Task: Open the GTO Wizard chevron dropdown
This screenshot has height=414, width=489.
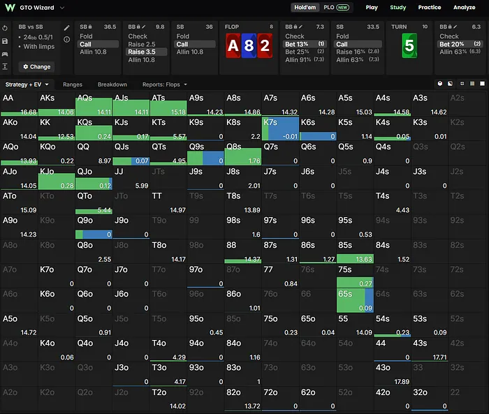Action: 62,8
